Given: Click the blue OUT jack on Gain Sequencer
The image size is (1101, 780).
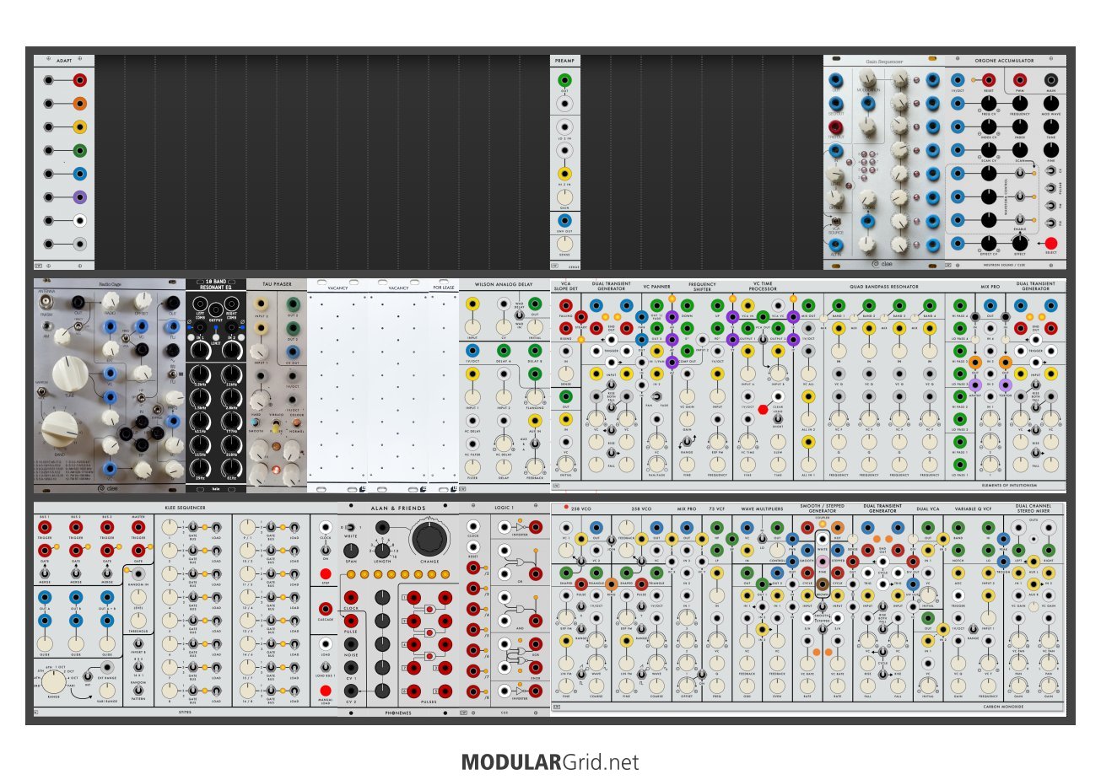Looking at the screenshot, I should point(836,80).
